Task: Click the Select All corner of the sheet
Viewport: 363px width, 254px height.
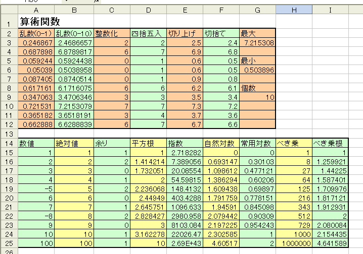Action: coord(10,10)
